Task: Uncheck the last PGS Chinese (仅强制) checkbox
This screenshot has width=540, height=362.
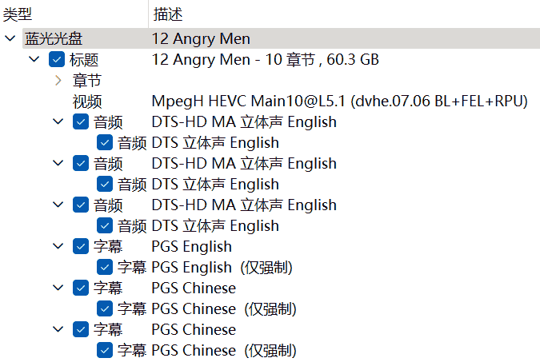Action: [105, 351]
